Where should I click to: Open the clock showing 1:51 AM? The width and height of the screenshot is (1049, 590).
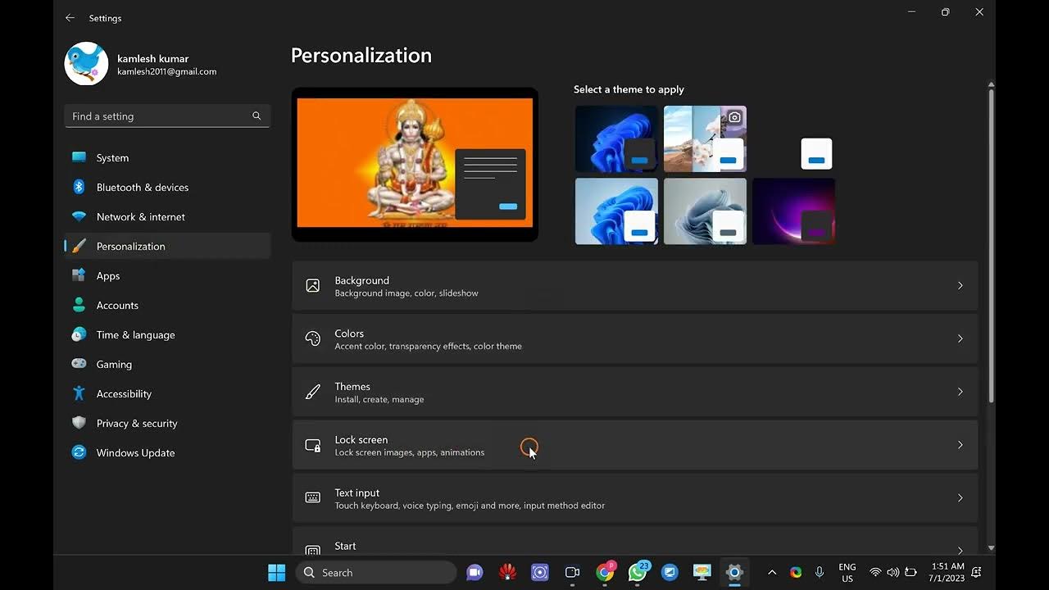(947, 572)
